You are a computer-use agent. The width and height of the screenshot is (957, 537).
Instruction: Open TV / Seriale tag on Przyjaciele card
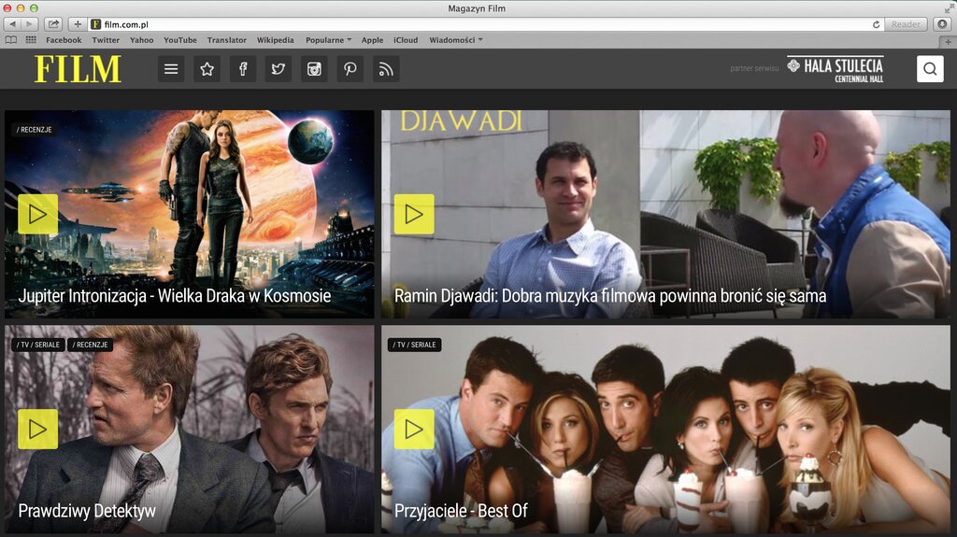click(414, 345)
